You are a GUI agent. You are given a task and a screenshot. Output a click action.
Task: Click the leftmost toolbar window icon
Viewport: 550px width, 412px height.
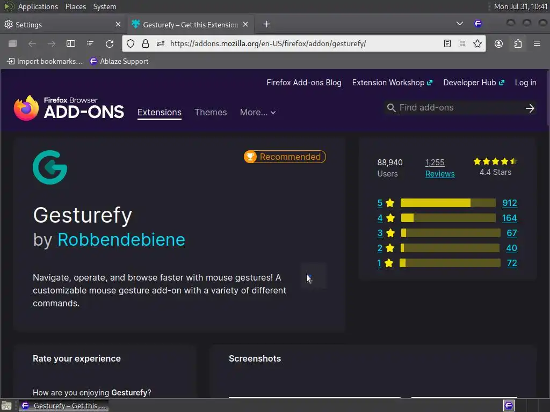tap(13, 44)
